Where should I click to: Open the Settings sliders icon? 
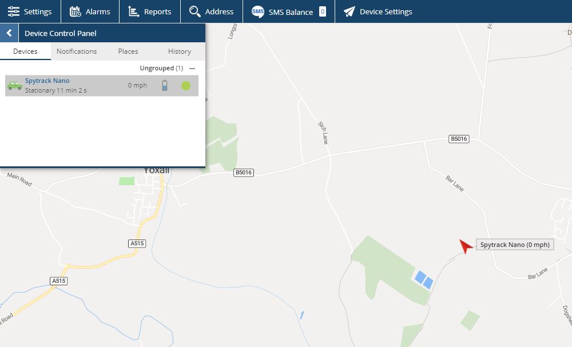14,11
